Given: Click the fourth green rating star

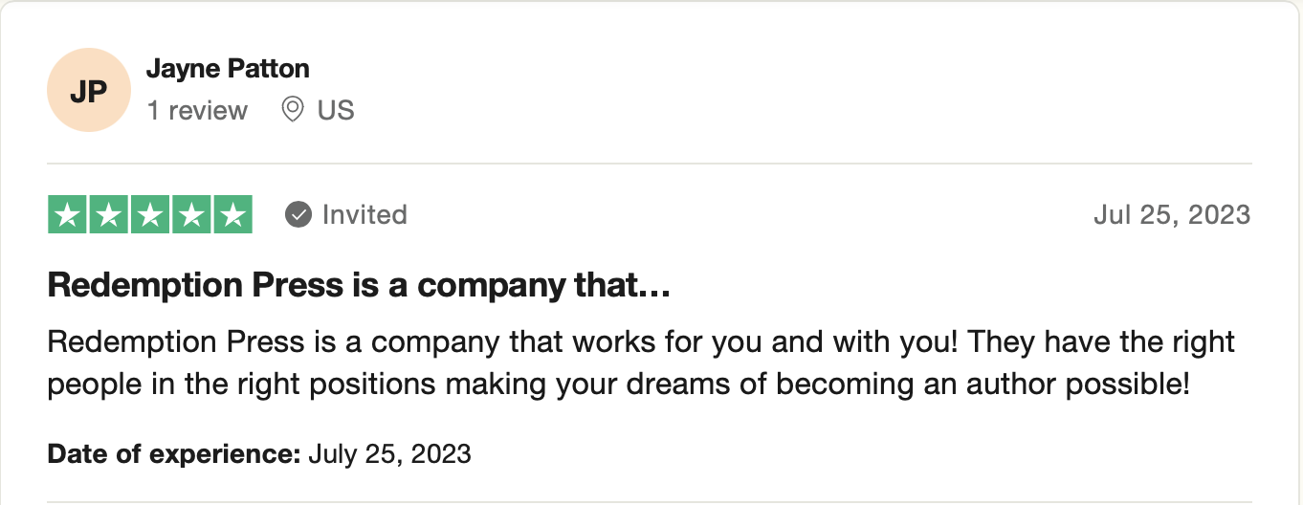Looking at the screenshot, I should pos(191,214).
